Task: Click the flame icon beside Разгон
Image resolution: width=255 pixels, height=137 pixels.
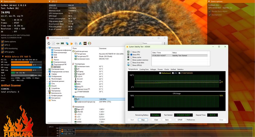Action: 52,60
